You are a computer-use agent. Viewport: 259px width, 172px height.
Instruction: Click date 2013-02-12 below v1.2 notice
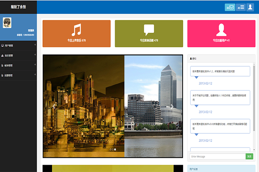[205, 83]
